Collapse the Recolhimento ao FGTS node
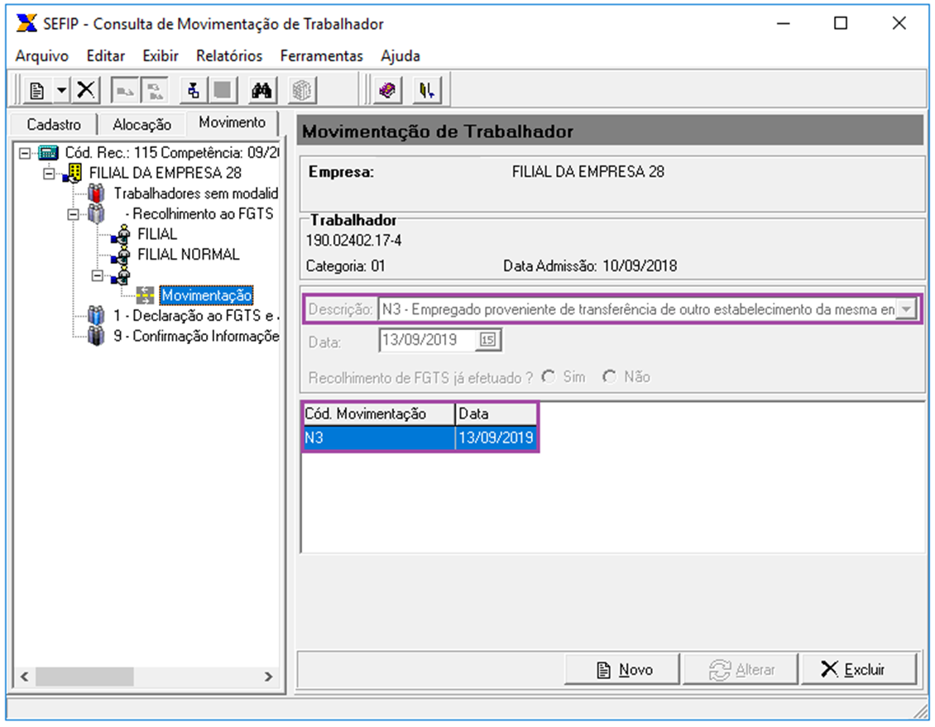 [x=74, y=214]
